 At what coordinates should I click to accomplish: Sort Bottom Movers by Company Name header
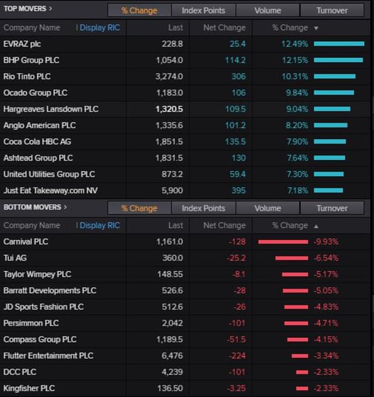[x=32, y=225]
